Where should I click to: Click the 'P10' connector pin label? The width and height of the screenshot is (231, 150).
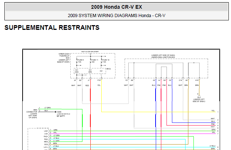pos(99,80)
